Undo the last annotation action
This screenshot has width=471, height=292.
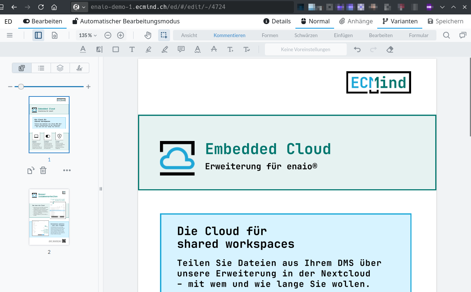coord(357,49)
